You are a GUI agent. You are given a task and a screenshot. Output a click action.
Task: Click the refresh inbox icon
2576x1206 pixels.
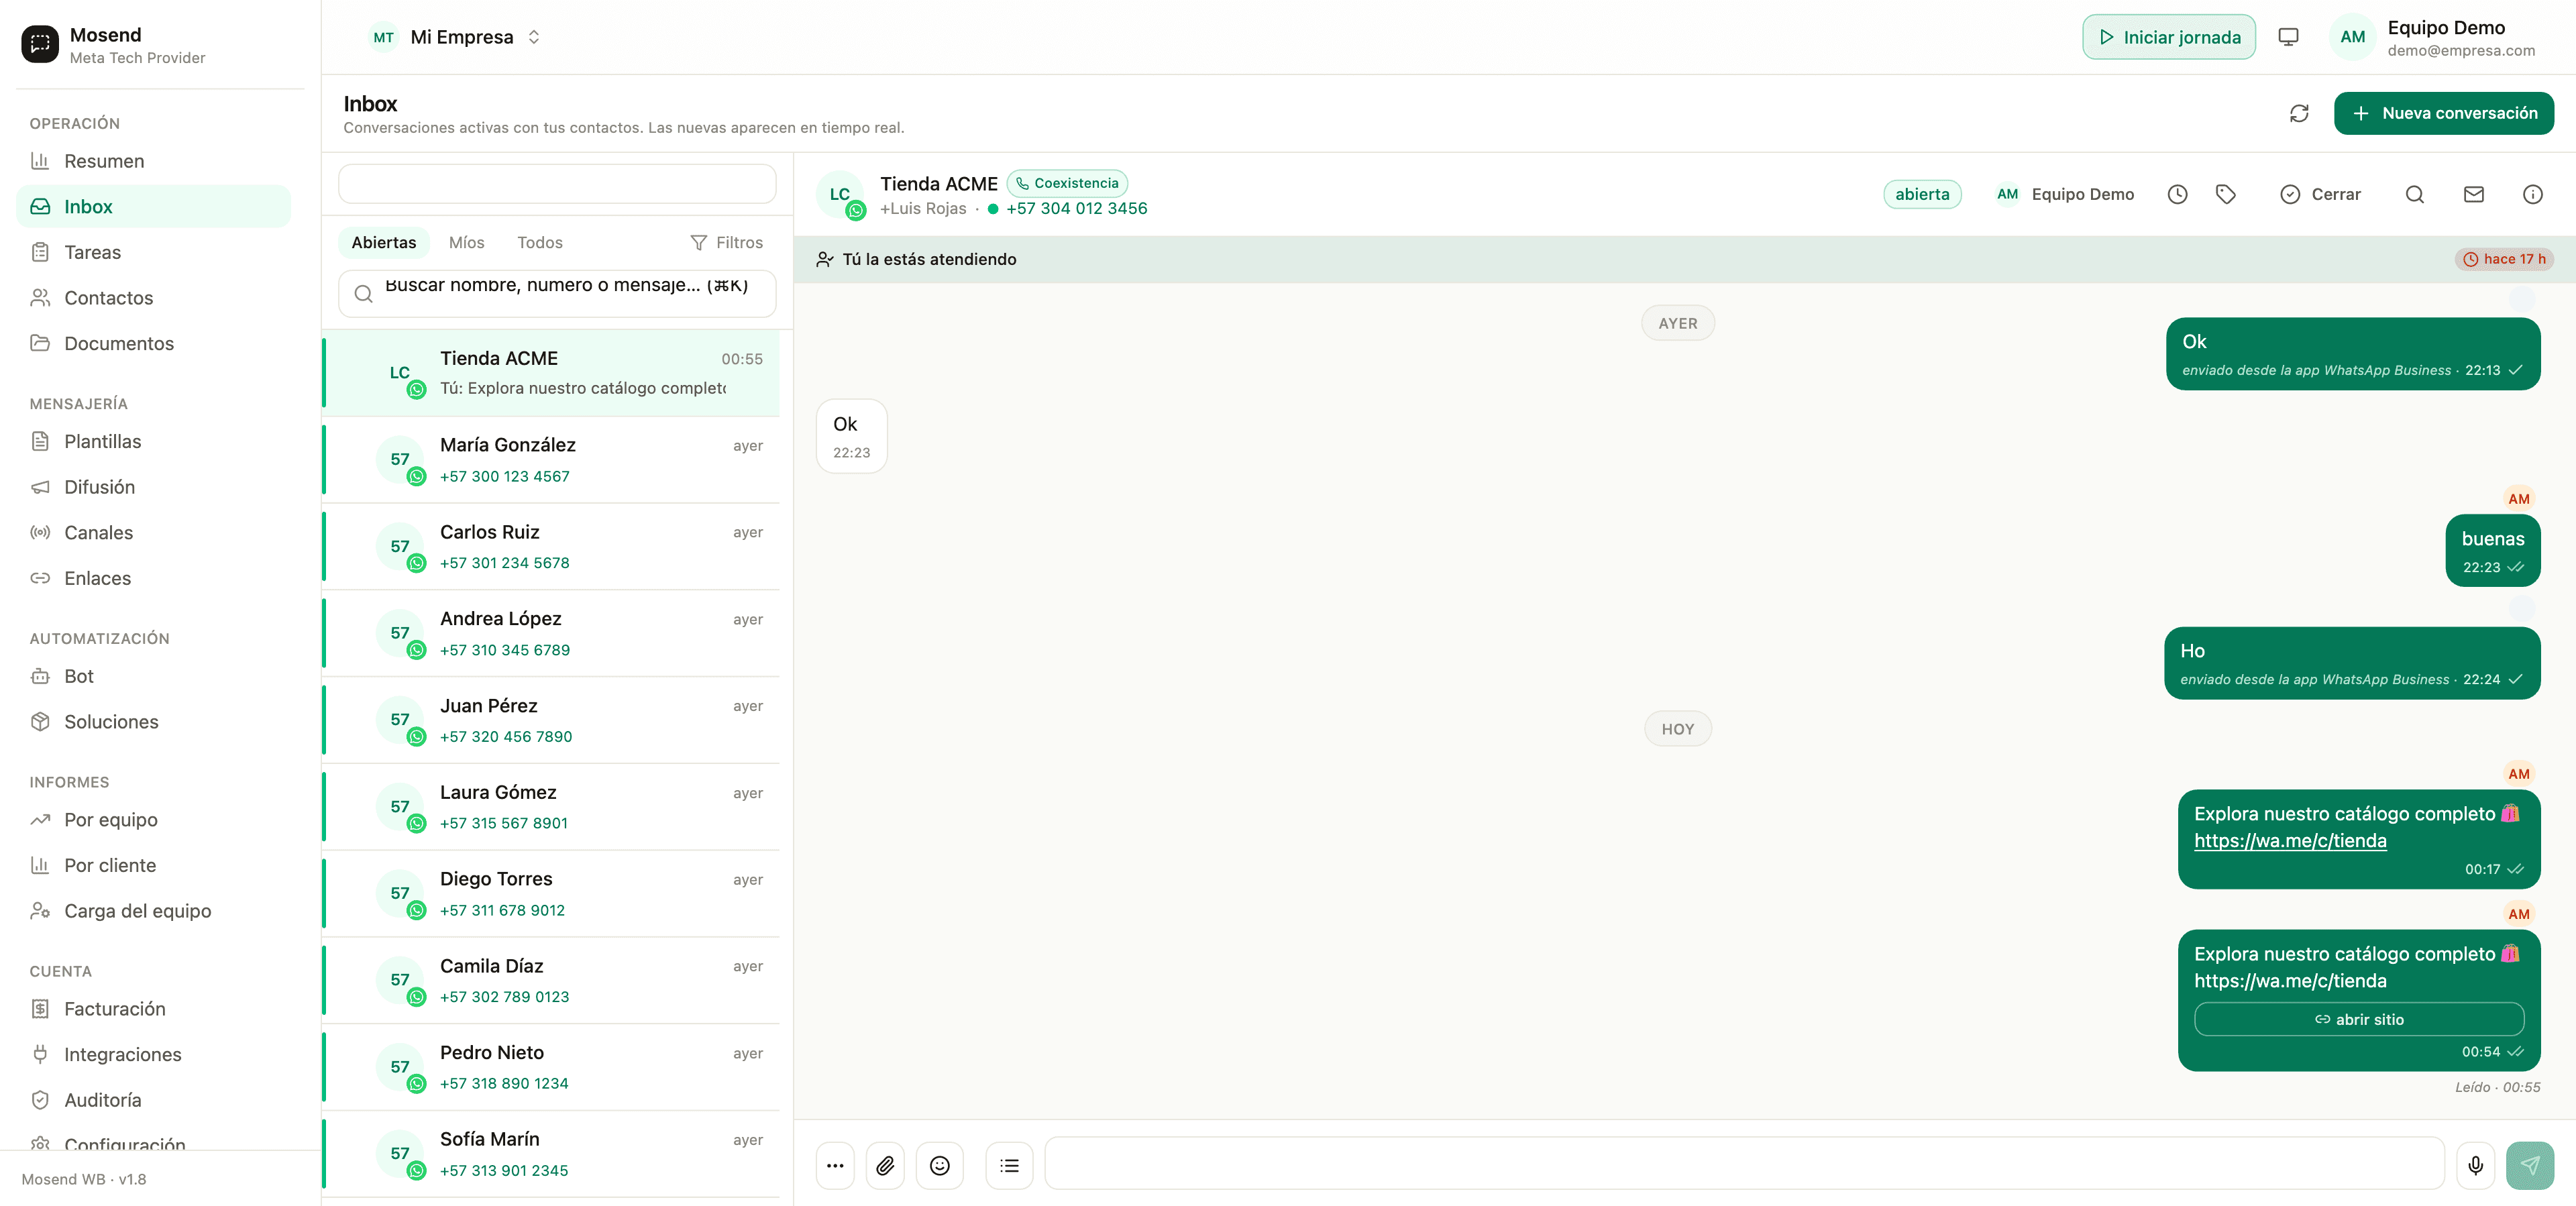coord(2299,114)
